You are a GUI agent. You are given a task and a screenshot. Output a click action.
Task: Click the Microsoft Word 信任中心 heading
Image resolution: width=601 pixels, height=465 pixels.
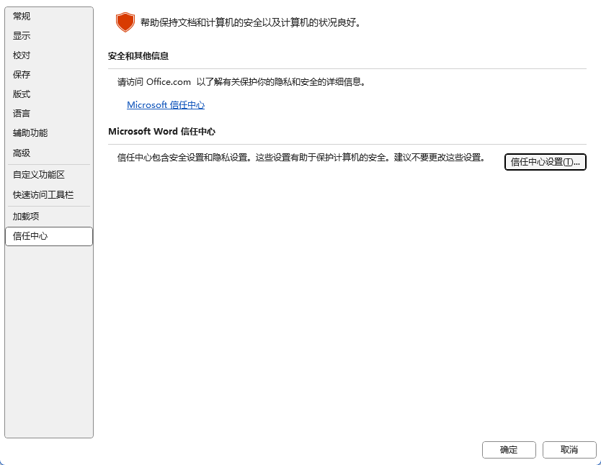161,132
